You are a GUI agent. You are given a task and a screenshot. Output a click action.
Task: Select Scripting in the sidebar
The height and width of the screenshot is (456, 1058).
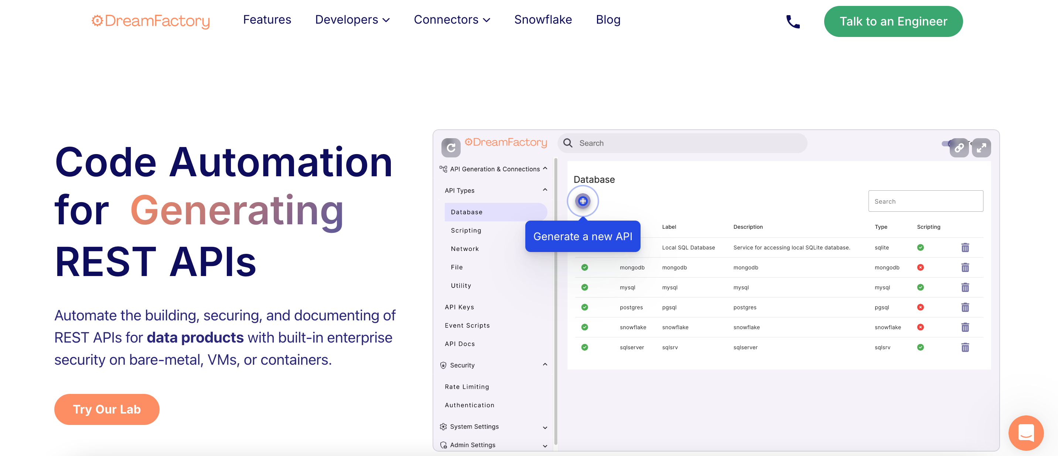click(x=466, y=230)
